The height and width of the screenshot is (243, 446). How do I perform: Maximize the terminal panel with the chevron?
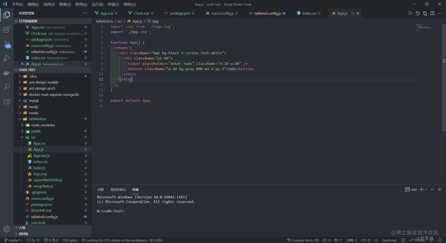(432, 190)
